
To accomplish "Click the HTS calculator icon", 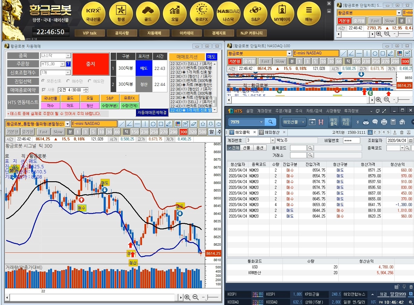I will (x=393, y=122).
